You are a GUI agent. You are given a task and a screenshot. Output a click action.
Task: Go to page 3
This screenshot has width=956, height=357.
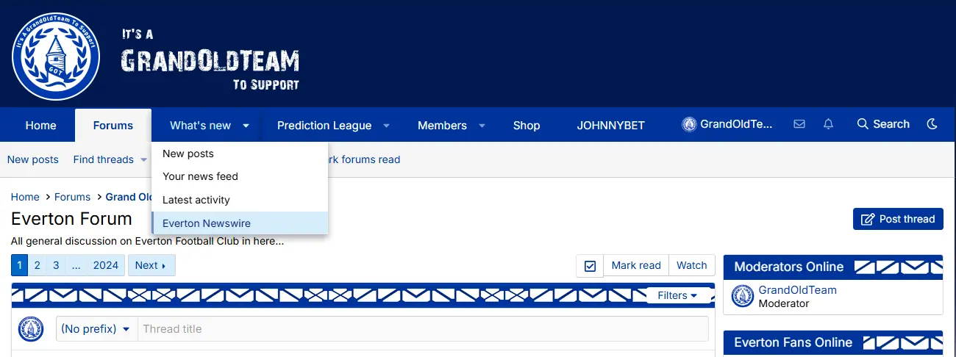[x=56, y=265]
